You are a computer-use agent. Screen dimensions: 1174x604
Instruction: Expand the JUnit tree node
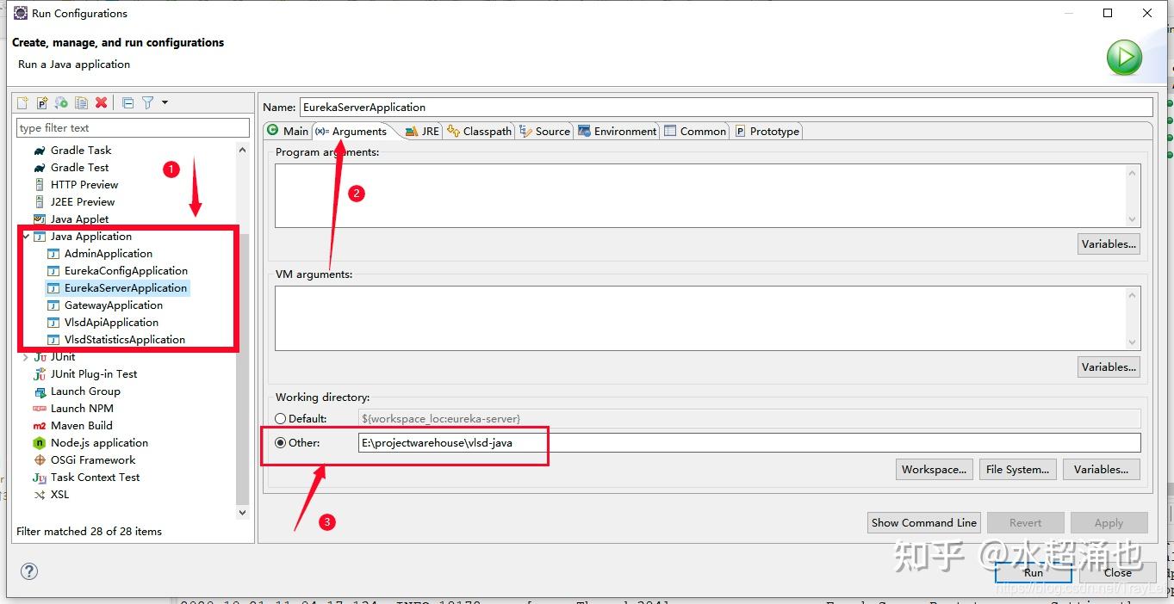click(x=27, y=356)
